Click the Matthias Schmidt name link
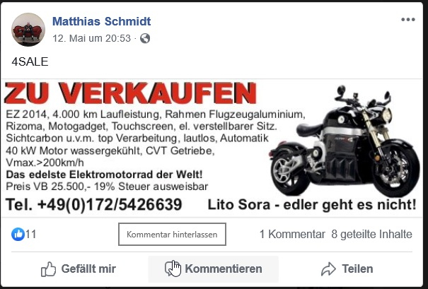The width and height of the screenshot is (428, 289). pyautogui.click(x=102, y=21)
